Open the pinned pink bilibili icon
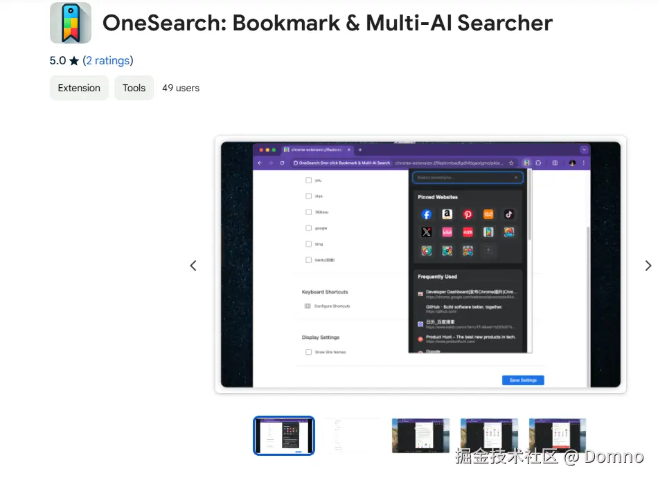This screenshot has height=480, width=658. pyautogui.click(x=447, y=232)
